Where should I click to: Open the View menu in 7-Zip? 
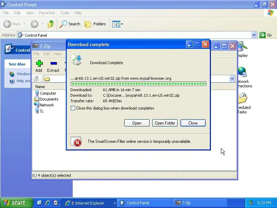pos(57,54)
